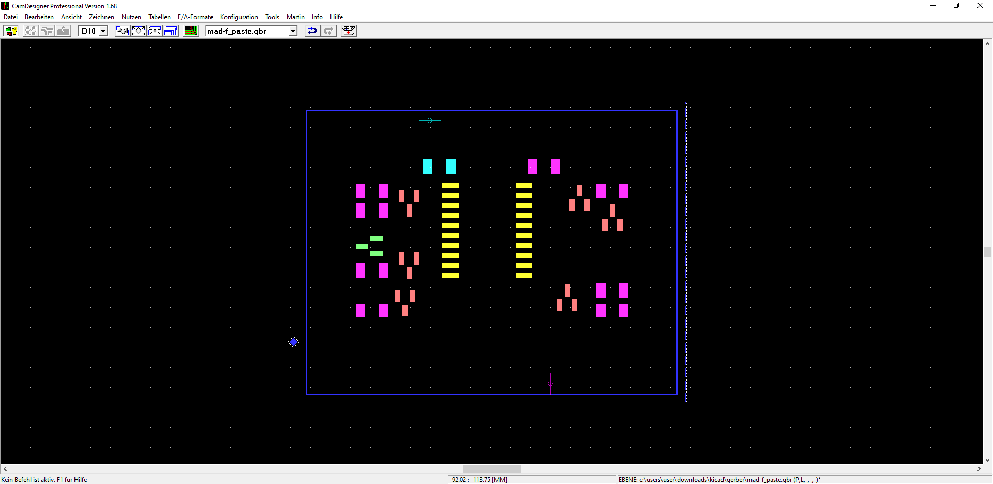Expand the D10 aperture dropdown

point(103,31)
